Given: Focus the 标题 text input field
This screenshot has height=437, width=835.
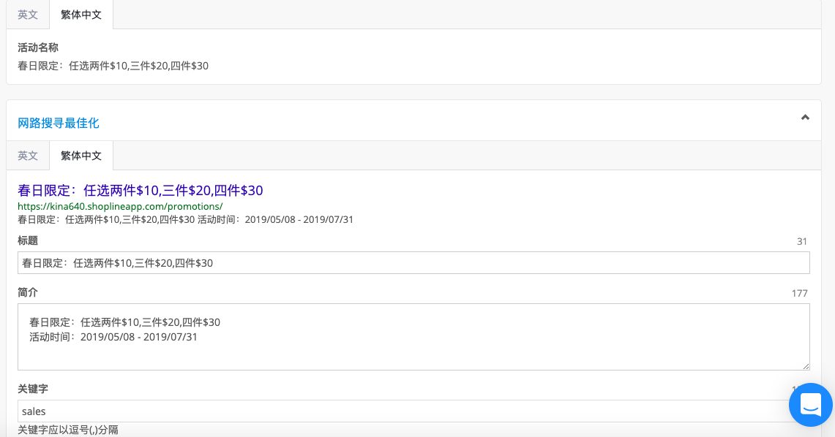Looking at the screenshot, I should [413, 263].
